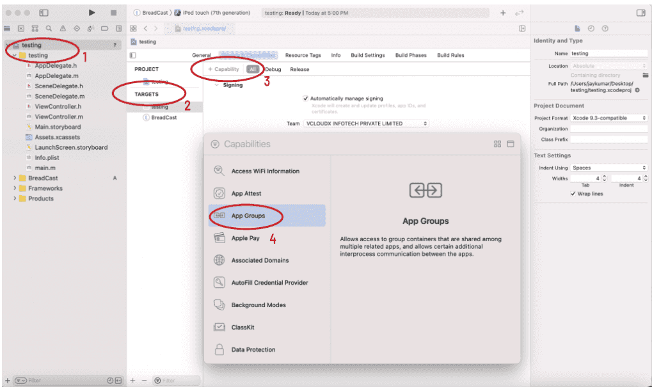
Task: Open the Build Phases tab
Action: [x=411, y=55]
